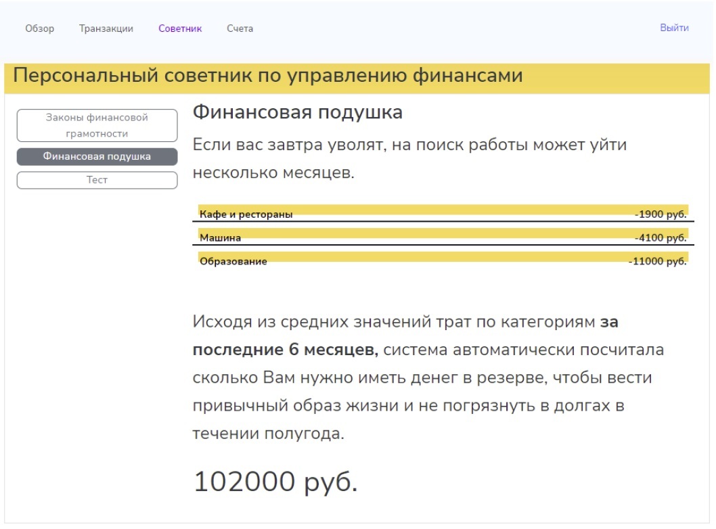Open the Тест sidebar button
Image resolution: width=716 pixels, height=529 pixels.
[x=97, y=180]
